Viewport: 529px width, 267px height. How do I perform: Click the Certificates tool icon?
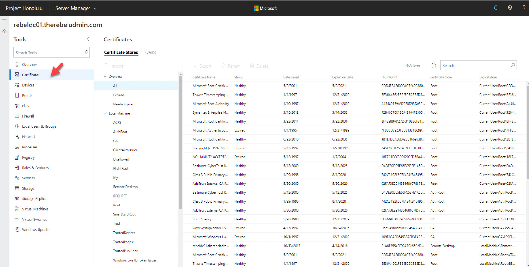[17, 75]
